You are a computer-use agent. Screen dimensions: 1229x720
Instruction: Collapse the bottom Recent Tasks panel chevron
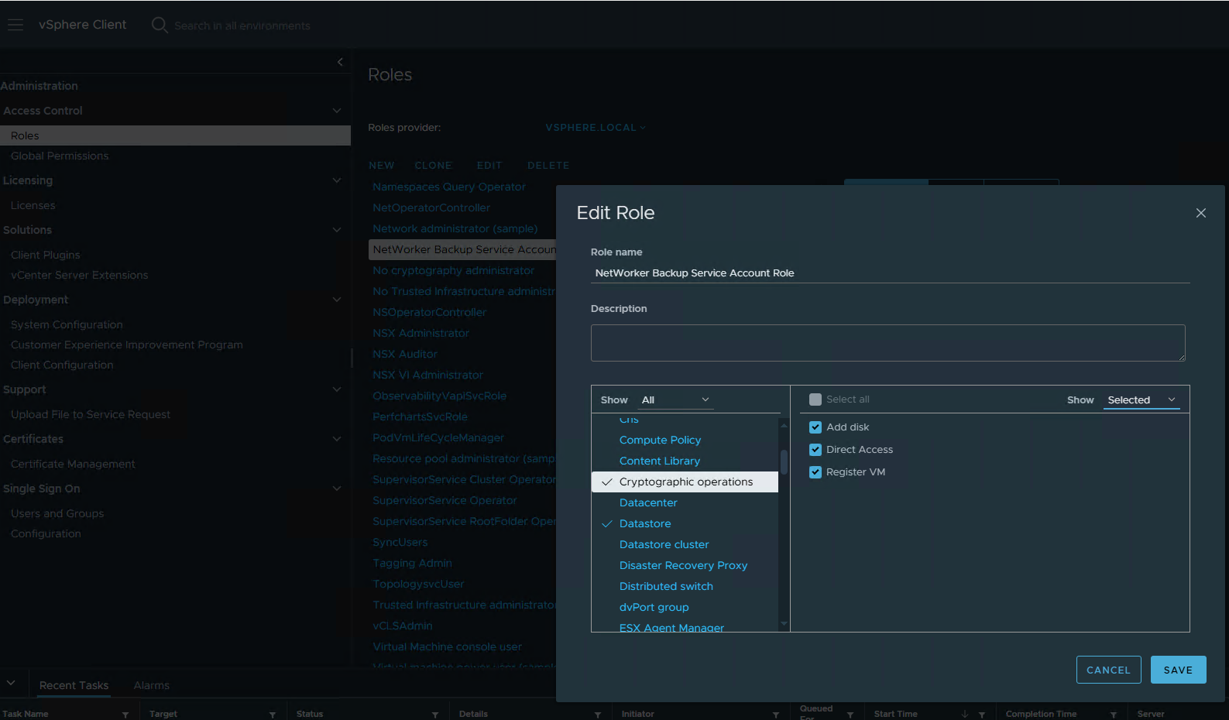click(11, 683)
